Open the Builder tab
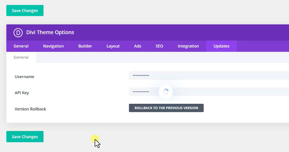This screenshot has height=152, width=289. (x=85, y=46)
